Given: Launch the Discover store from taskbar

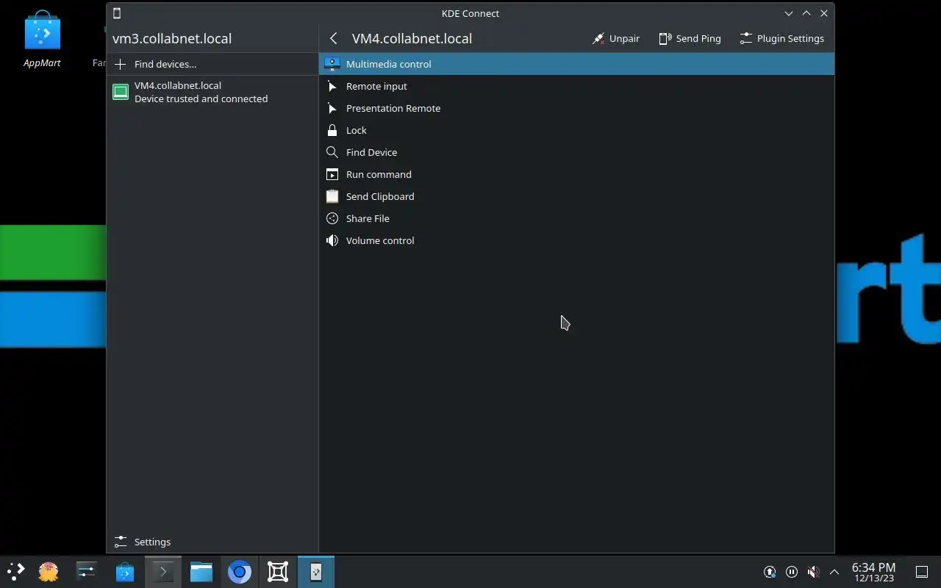Looking at the screenshot, I should 124,571.
